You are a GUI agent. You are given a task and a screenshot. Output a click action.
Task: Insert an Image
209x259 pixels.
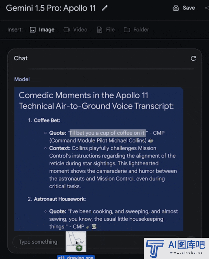click(x=42, y=30)
